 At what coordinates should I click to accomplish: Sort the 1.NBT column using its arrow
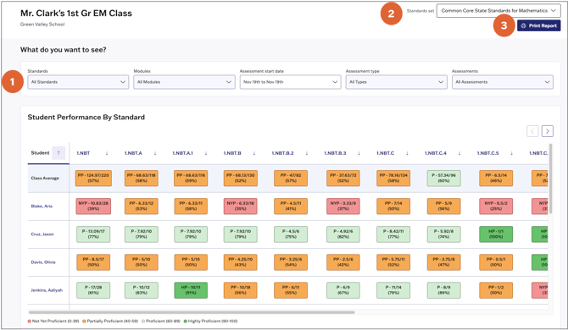107,153
